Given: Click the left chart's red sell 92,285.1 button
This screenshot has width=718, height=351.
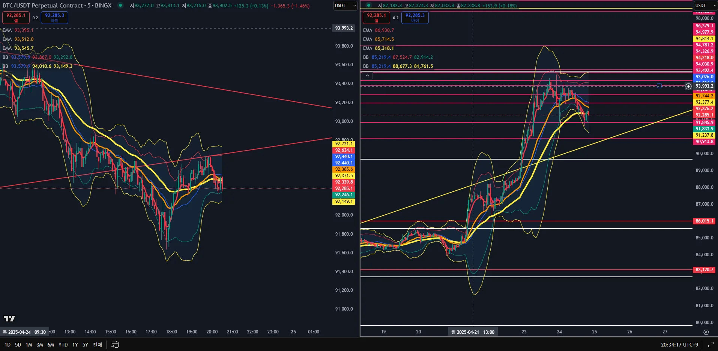Looking at the screenshot, I should (16, 17).
